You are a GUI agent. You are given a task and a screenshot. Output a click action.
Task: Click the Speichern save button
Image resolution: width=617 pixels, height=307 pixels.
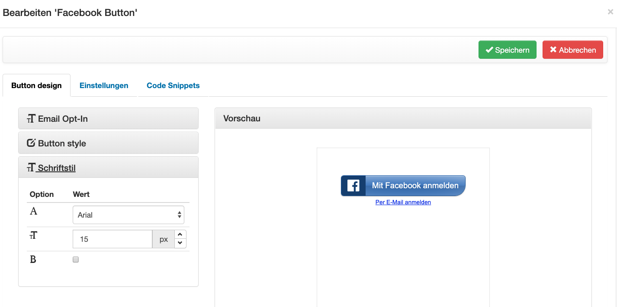507,50
